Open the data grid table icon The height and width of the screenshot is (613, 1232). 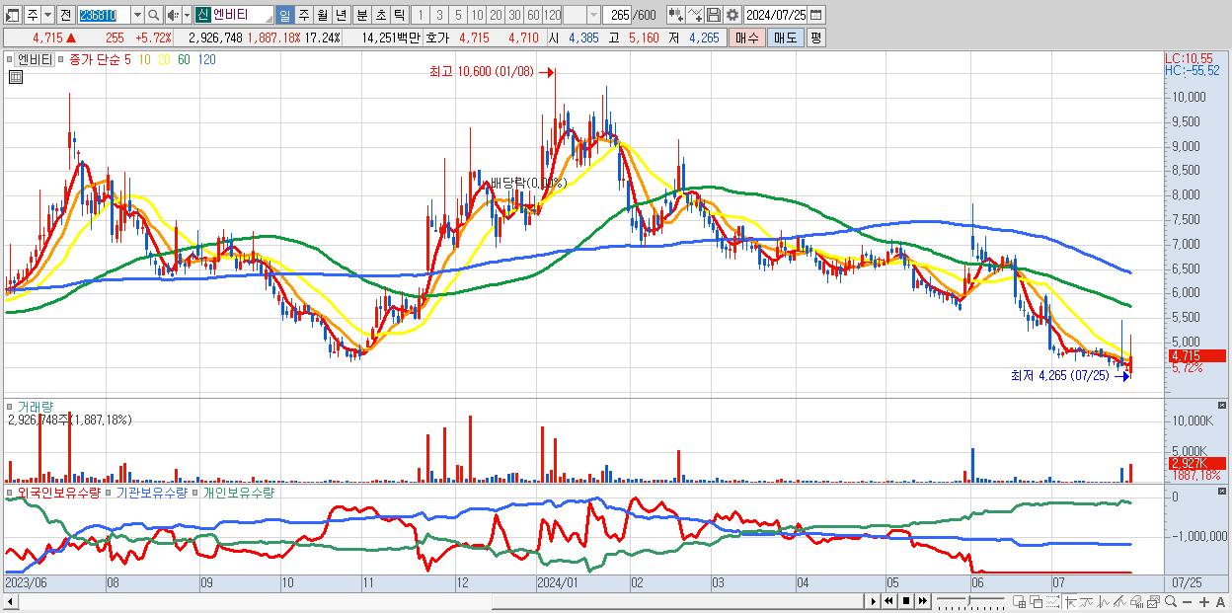16,77
